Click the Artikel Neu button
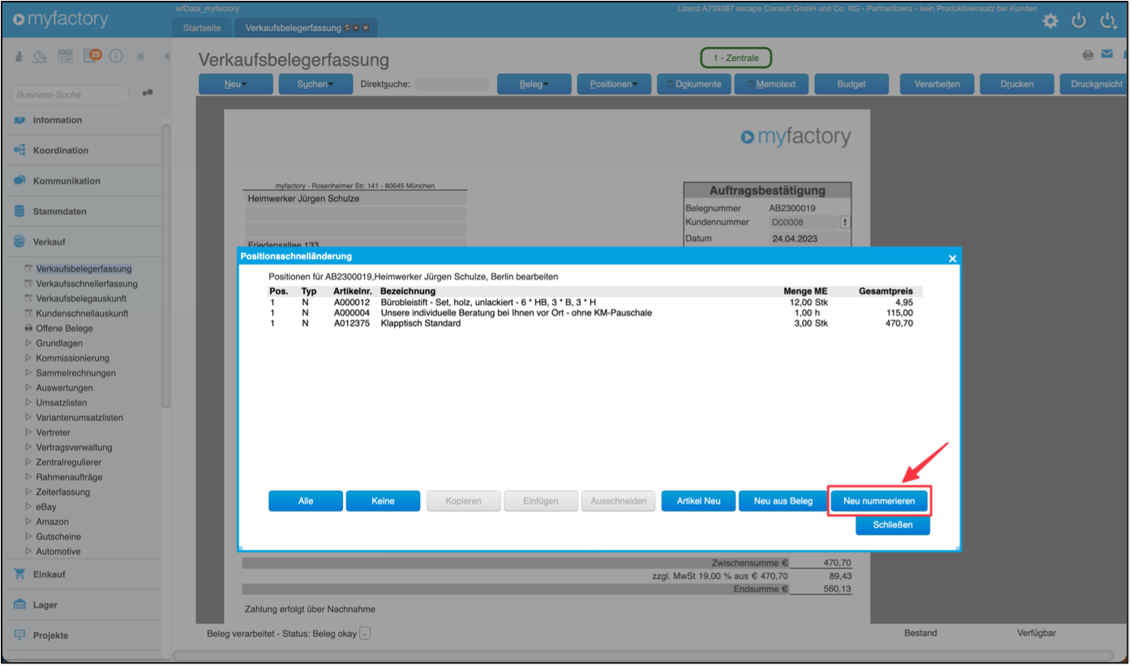 pos(698,501)
